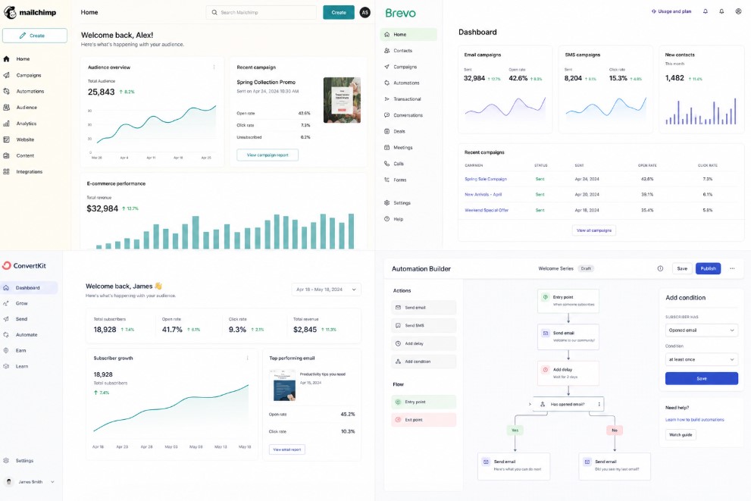Image resolution: width=751 pixels, height=501 pixels.
Task: Open the at least once dropdown
Action: point(702,360)
